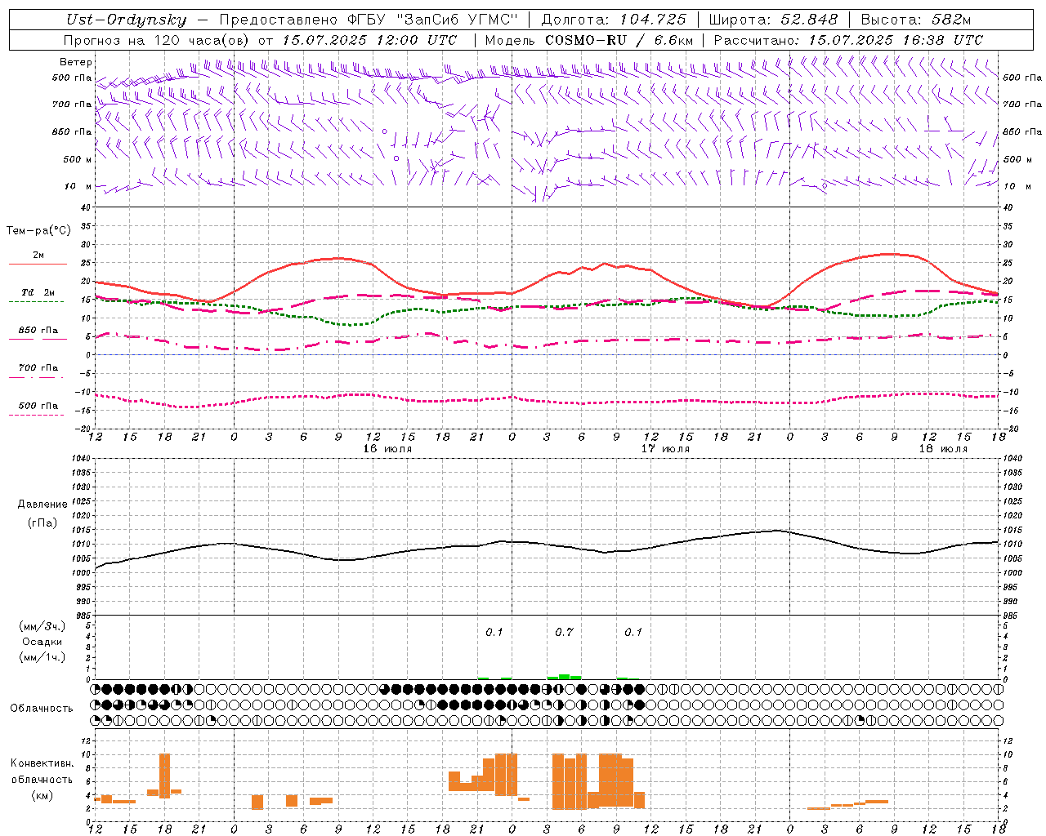Select the elevation text Высота: 582м
Viewport: 1046px width, 836px height.
(x=916, y=20)
